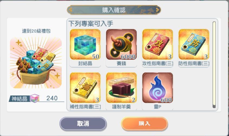Click the 靈P blue flame icon
The image size is (229, 136).
click(158, 88)
